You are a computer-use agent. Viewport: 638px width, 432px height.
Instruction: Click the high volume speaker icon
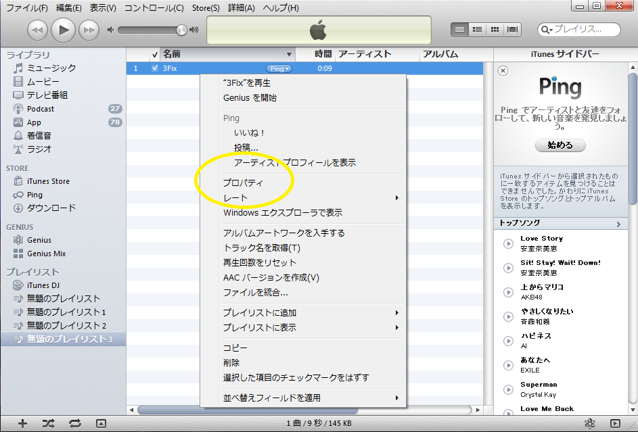pos(194,30)
